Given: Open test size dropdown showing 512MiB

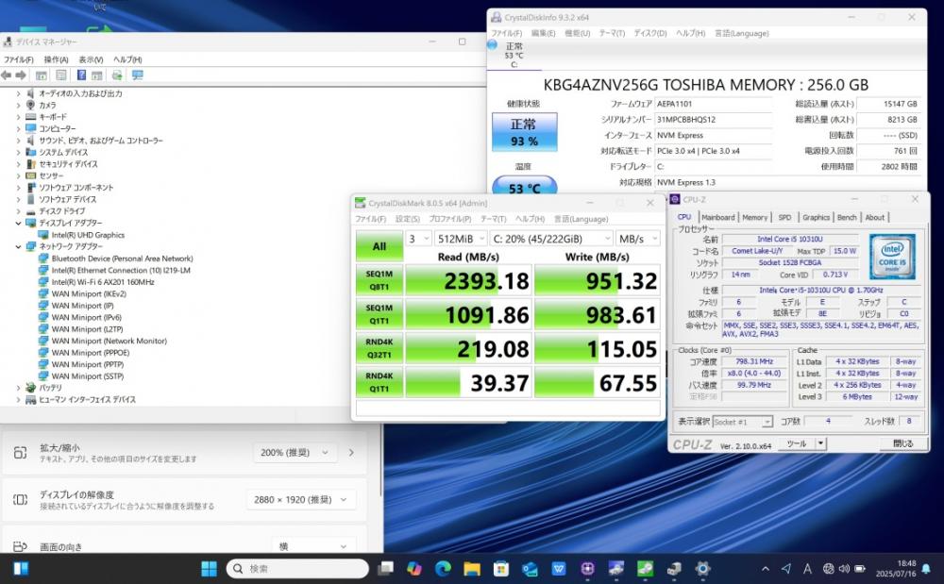Looking at the screenshot, I should (x=461, y=239).
